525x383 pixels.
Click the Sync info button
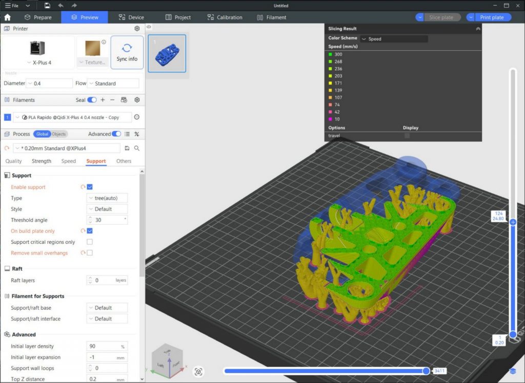(127, 52)
